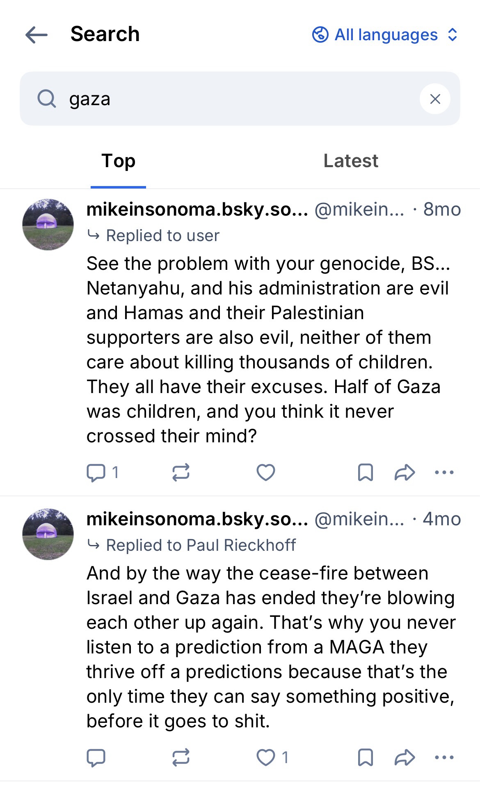Repost the cease-fire post
Viewport: 480px width, 798px height.
(x=181, y=757)
